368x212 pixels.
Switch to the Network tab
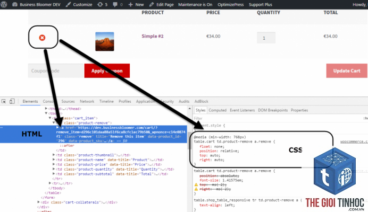click(x=87, y=101)
